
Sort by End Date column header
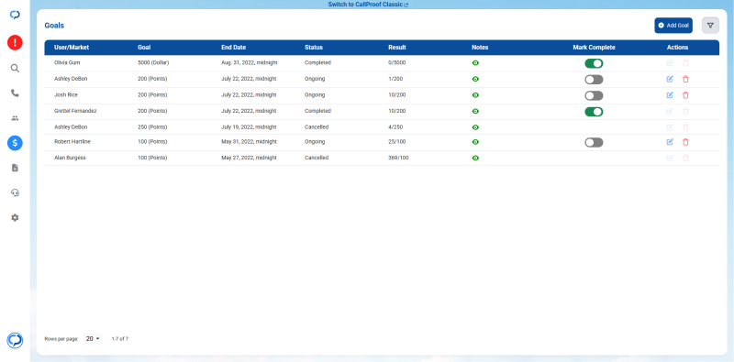pos(234,48)
